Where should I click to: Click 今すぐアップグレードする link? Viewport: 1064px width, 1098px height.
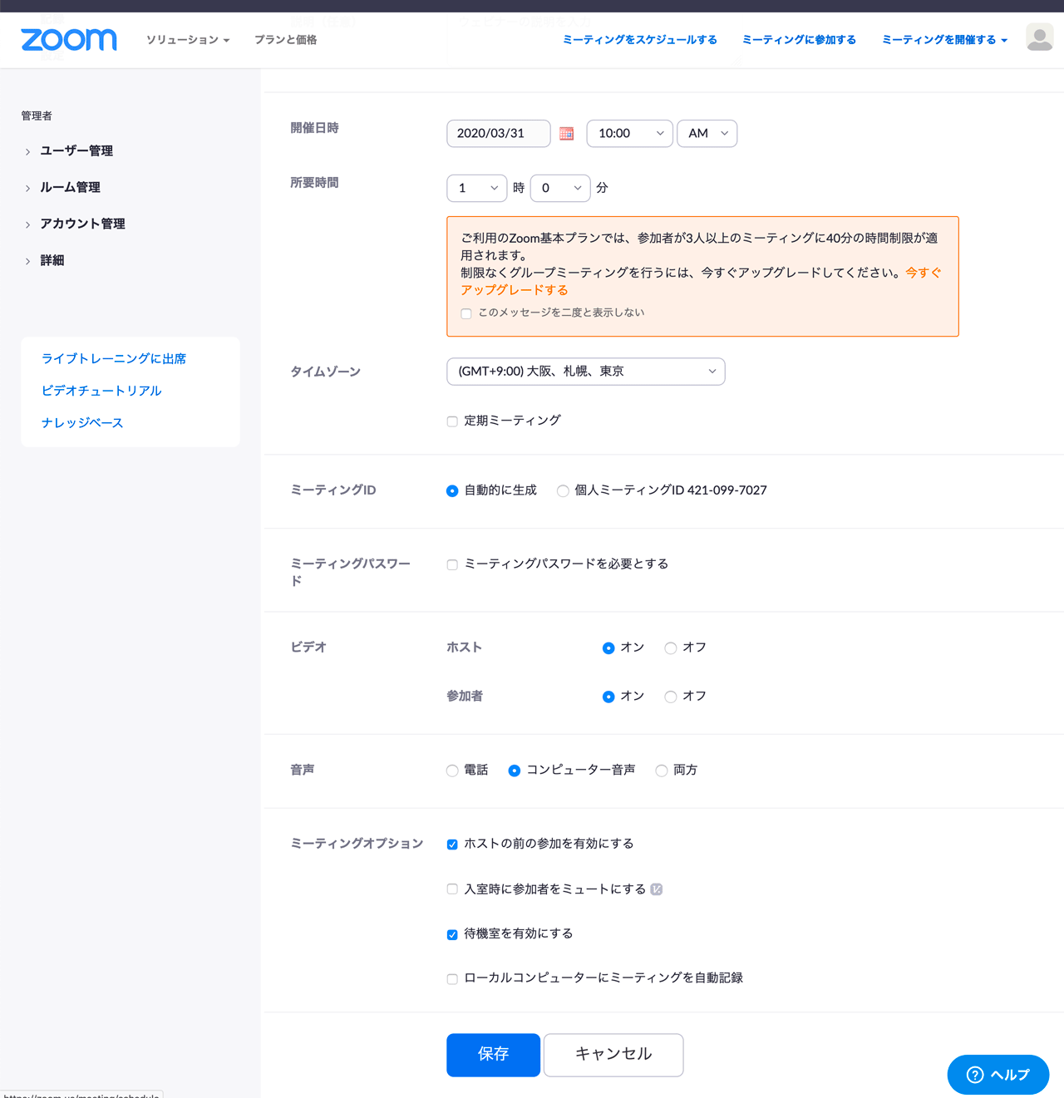coord(515,290)
